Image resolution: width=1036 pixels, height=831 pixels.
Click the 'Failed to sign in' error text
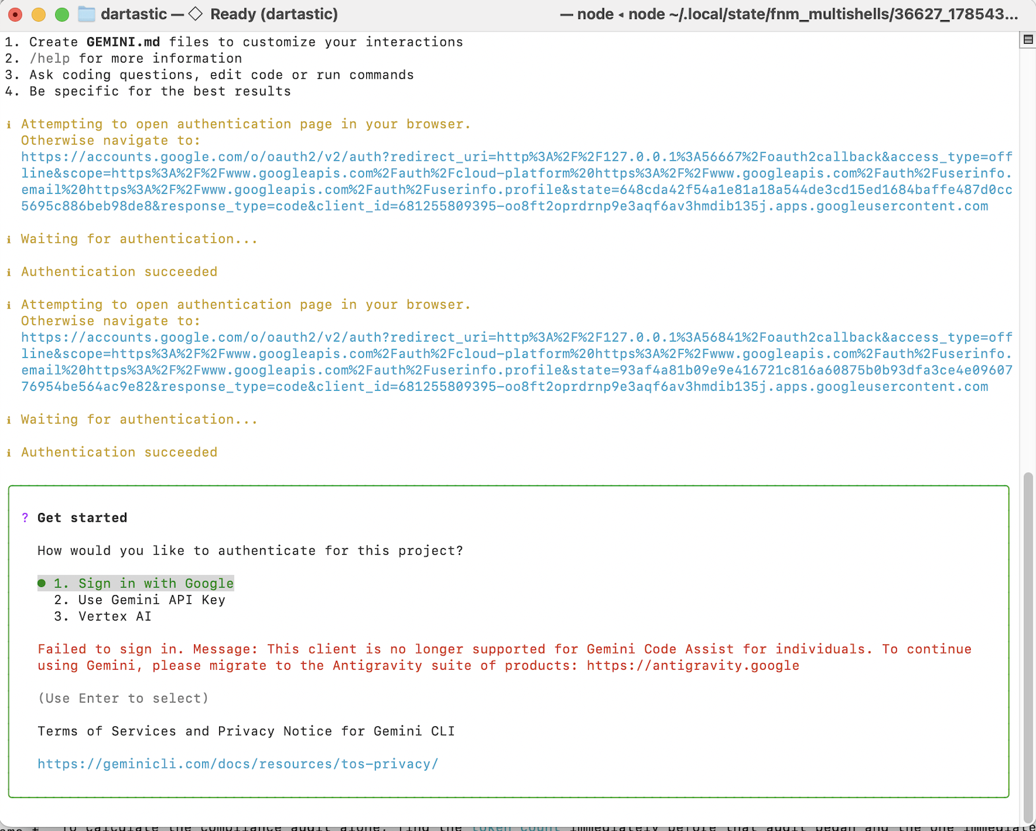(505, 658)
